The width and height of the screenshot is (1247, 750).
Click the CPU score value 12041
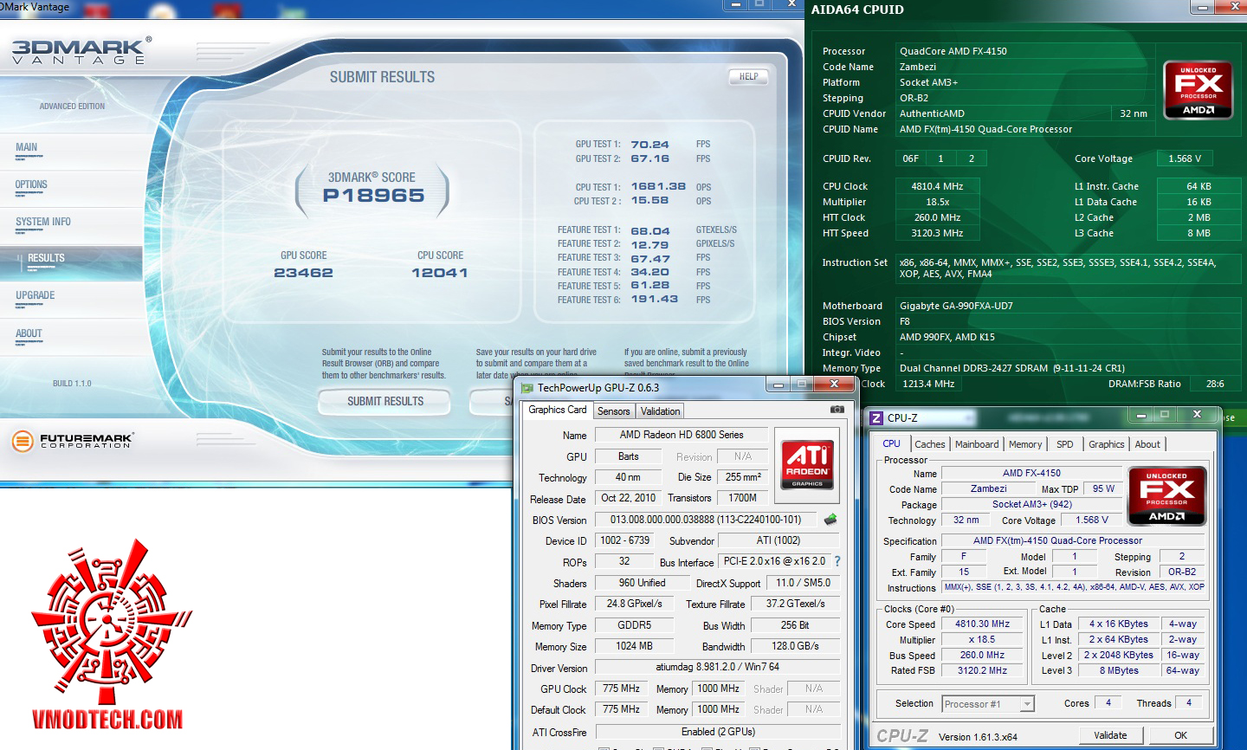click(440, 273)
